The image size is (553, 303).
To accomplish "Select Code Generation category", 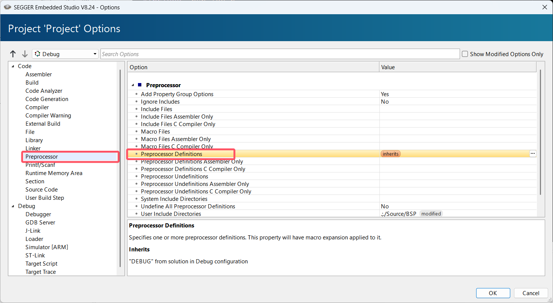I will [x=47, y=99].
